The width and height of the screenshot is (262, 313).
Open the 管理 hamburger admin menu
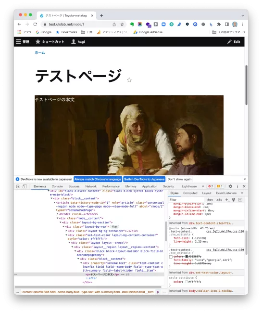23,42
